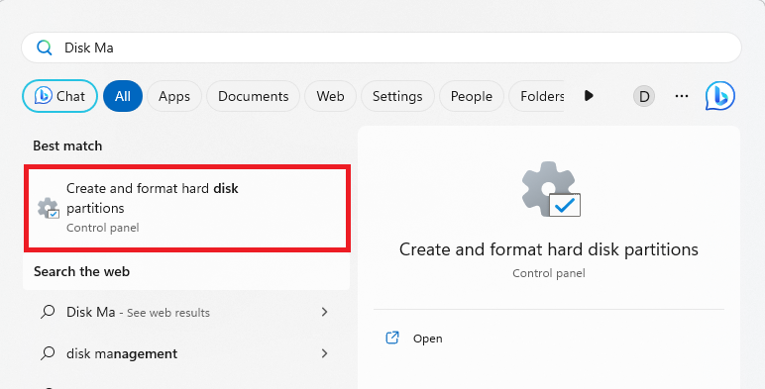Click the search icon beside disk management
This screenshot has width=765, height=389.
pos(48,353)
